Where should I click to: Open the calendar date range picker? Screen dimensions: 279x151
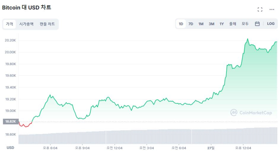point(257,24)
